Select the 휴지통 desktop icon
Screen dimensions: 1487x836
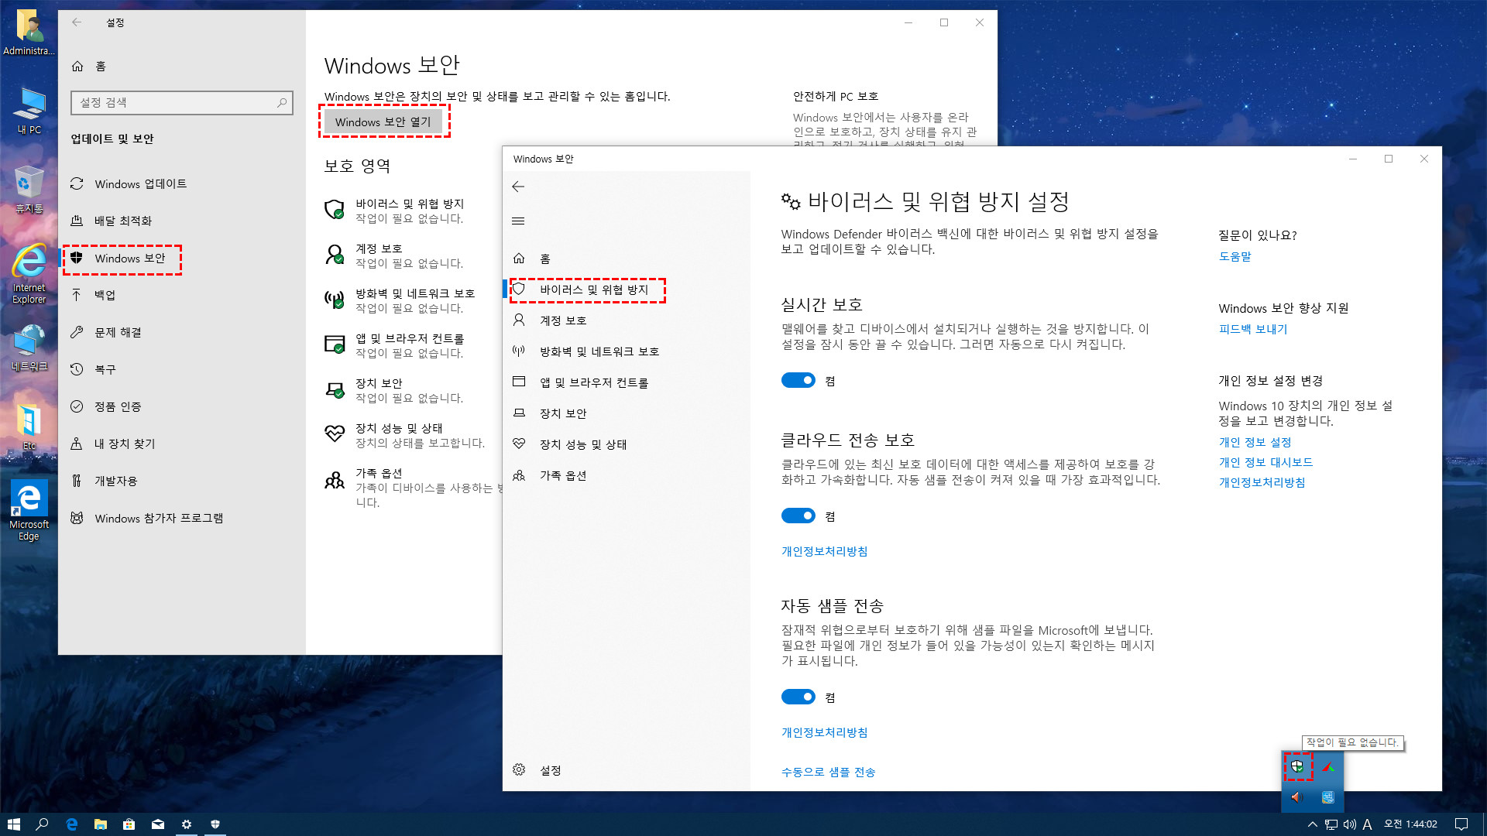(x=29, y=190)
